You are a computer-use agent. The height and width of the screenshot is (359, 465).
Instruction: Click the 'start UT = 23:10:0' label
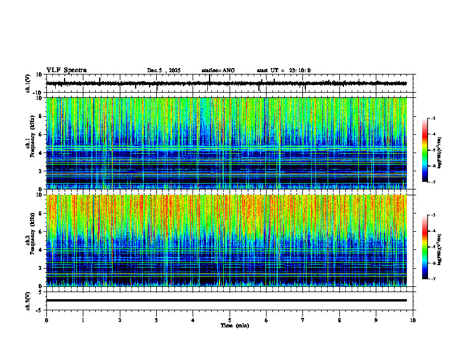click(284, 70)
